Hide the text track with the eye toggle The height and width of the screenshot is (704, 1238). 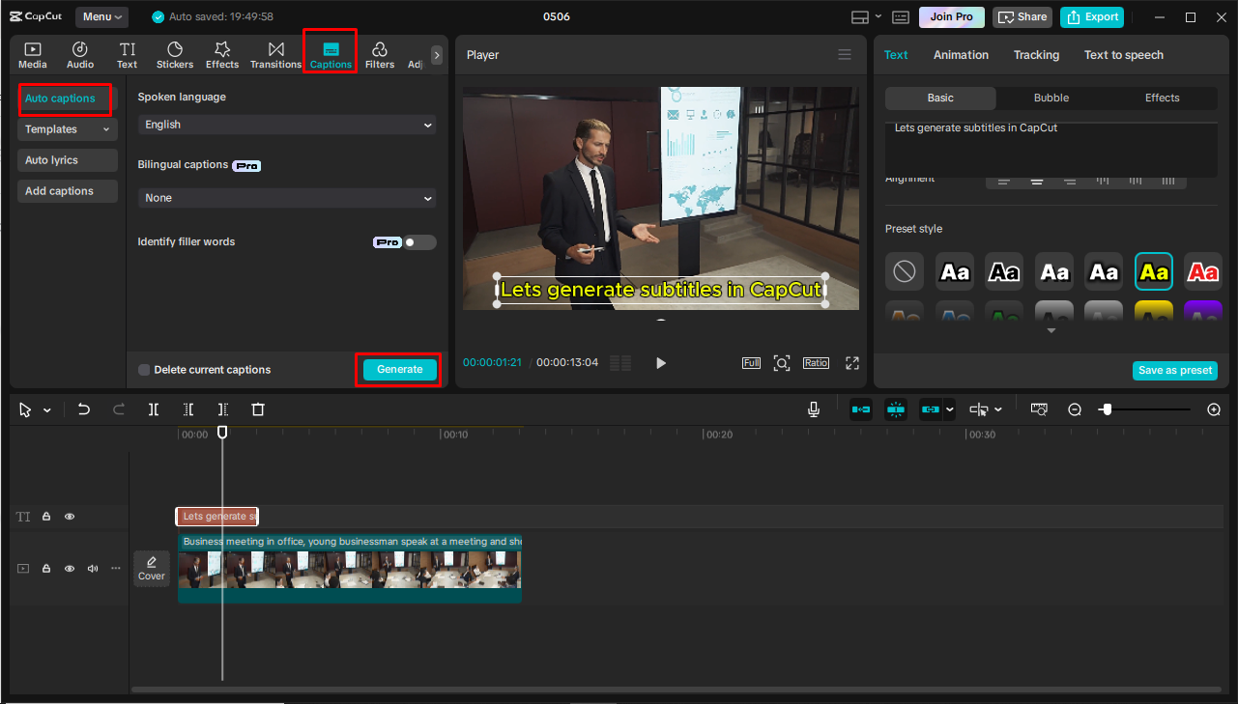69,517
